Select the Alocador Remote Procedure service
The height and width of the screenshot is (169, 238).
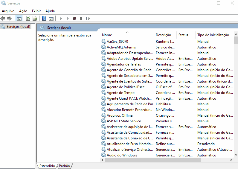click(x=167, y=110)
